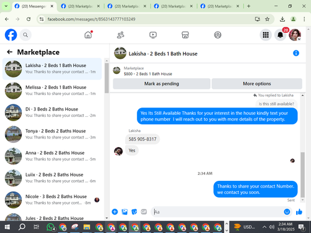Image resolution: width=311 pixels, height=233 pixels.
Task: Choose a GIF using the GIF icon
Action: pyautogui.click(x=144, y=212)
